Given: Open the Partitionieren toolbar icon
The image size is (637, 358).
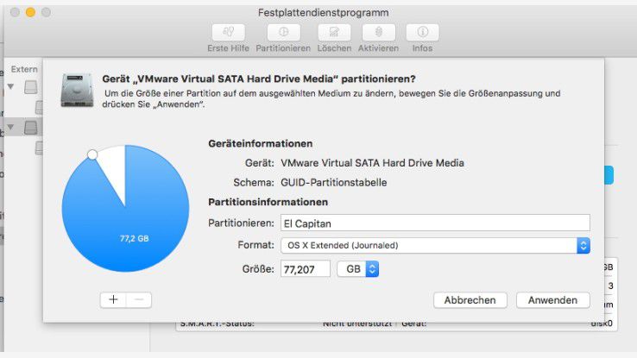Looking at the screenshot, I should tap(283, 33).
